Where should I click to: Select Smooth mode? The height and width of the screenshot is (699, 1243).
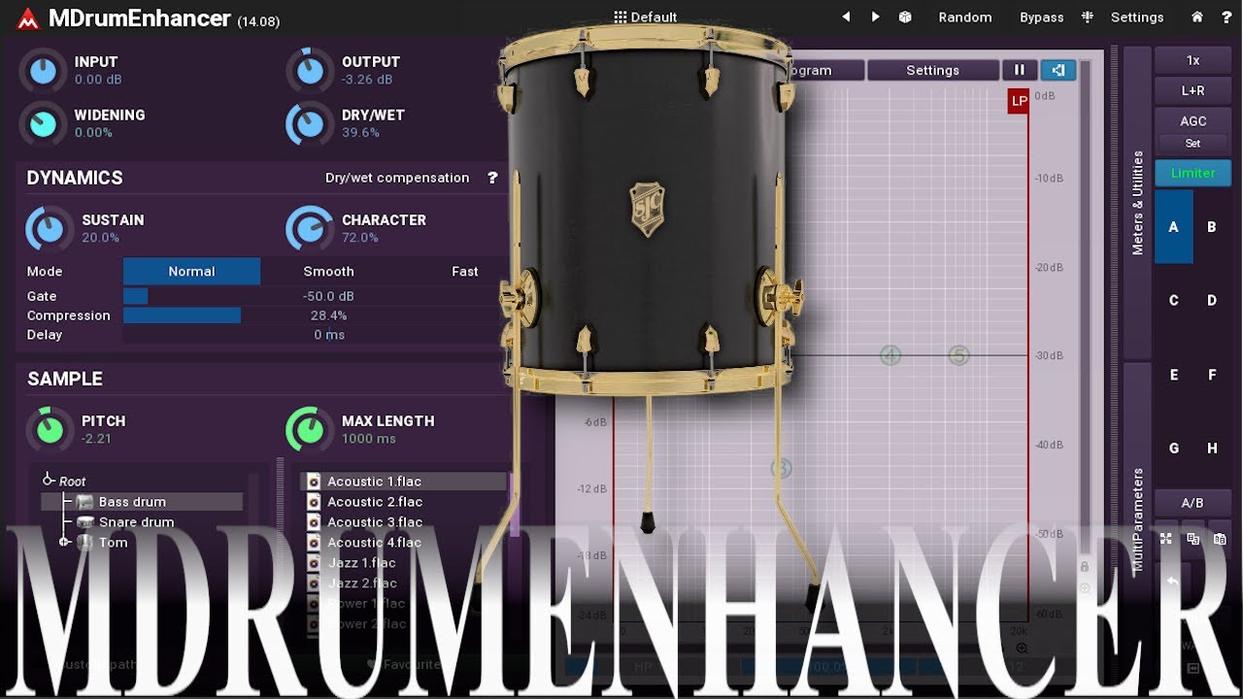(328, 271)
